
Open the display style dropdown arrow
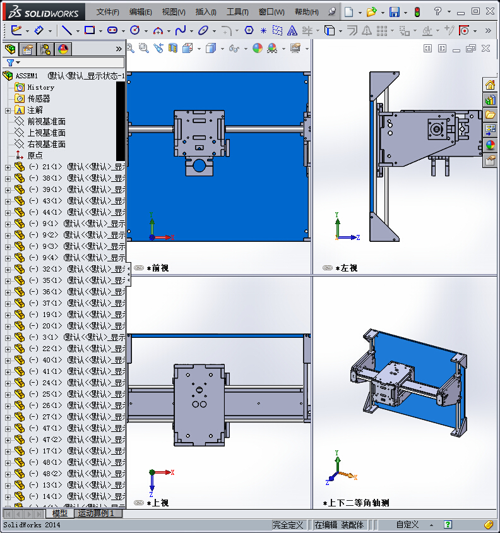pyautogui.click(x=222, y=49)
